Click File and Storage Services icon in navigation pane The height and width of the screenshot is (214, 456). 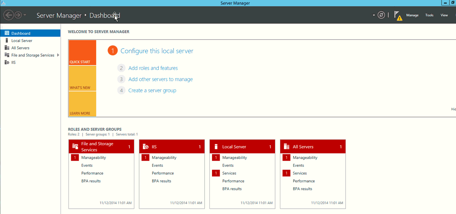click(7, 55)
